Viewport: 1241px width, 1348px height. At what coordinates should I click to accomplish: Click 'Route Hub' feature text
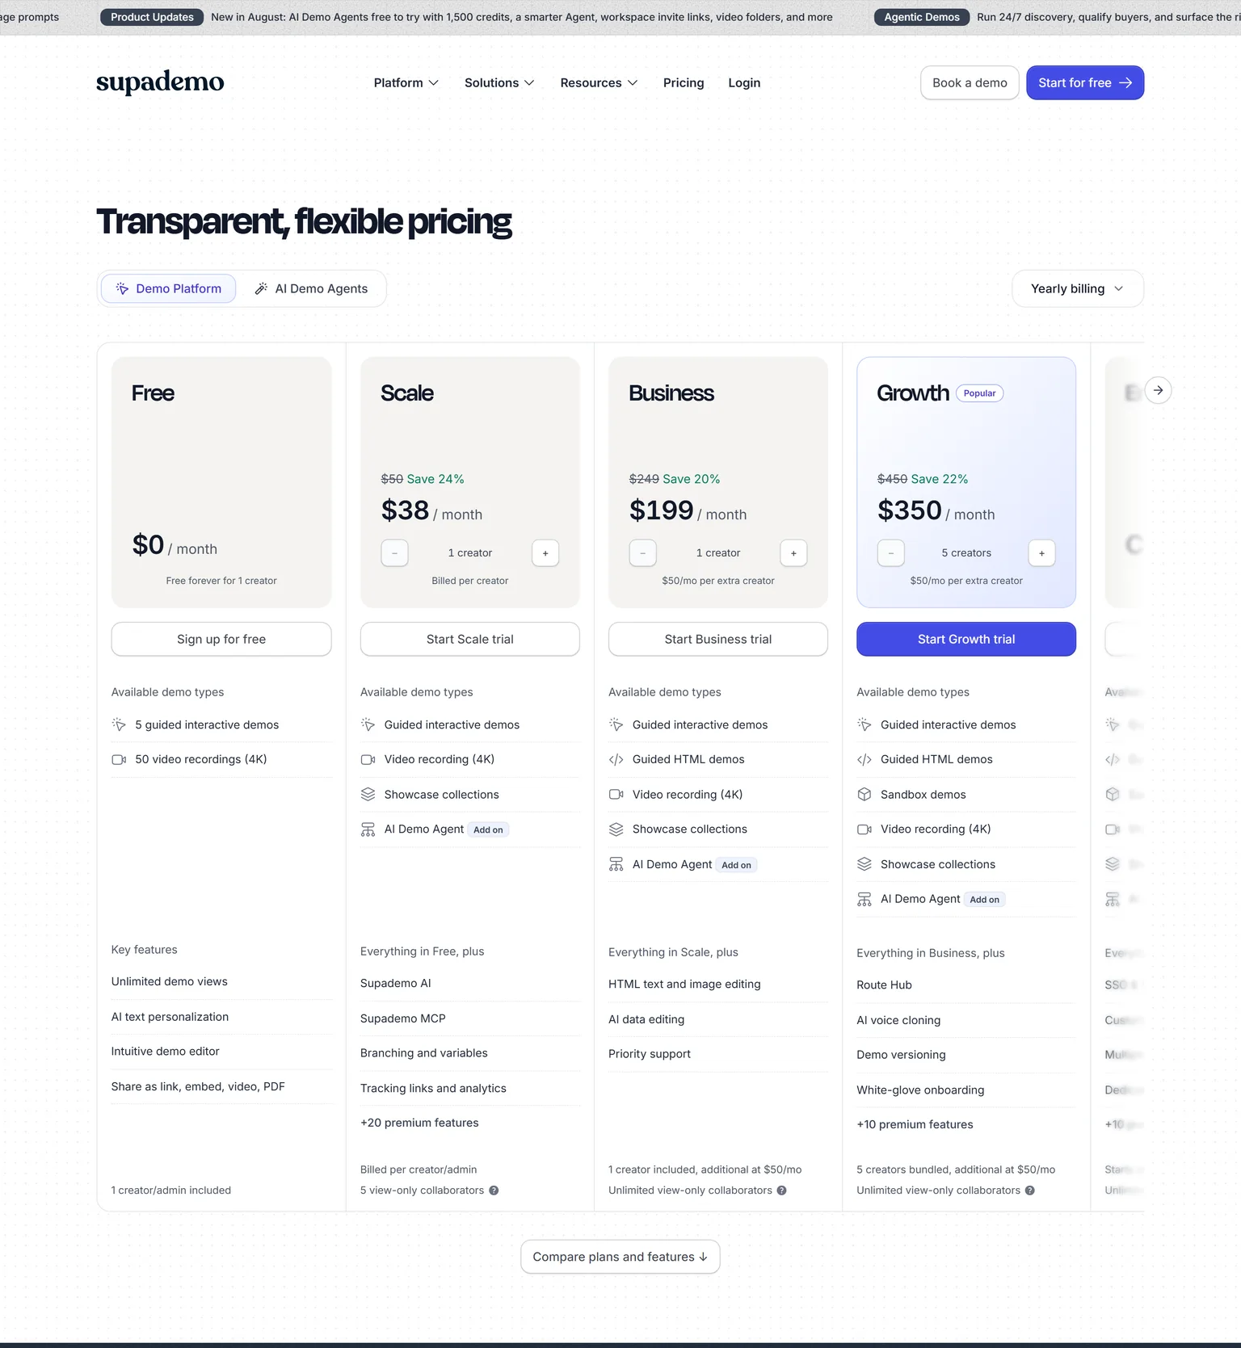click(x=884, y=985)
